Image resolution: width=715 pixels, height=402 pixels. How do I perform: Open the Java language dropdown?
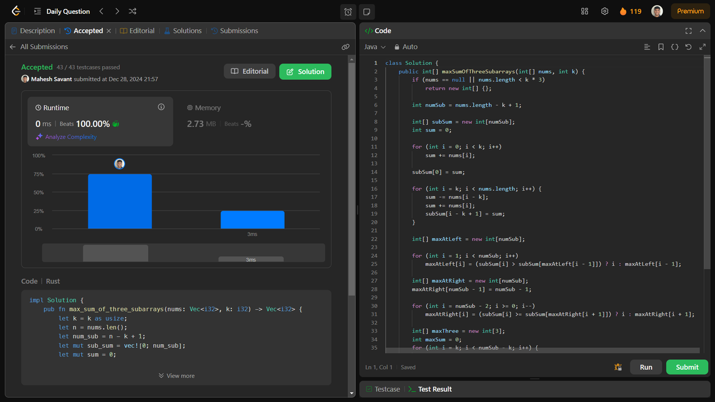pyautogui.click(x=375, y=46)
